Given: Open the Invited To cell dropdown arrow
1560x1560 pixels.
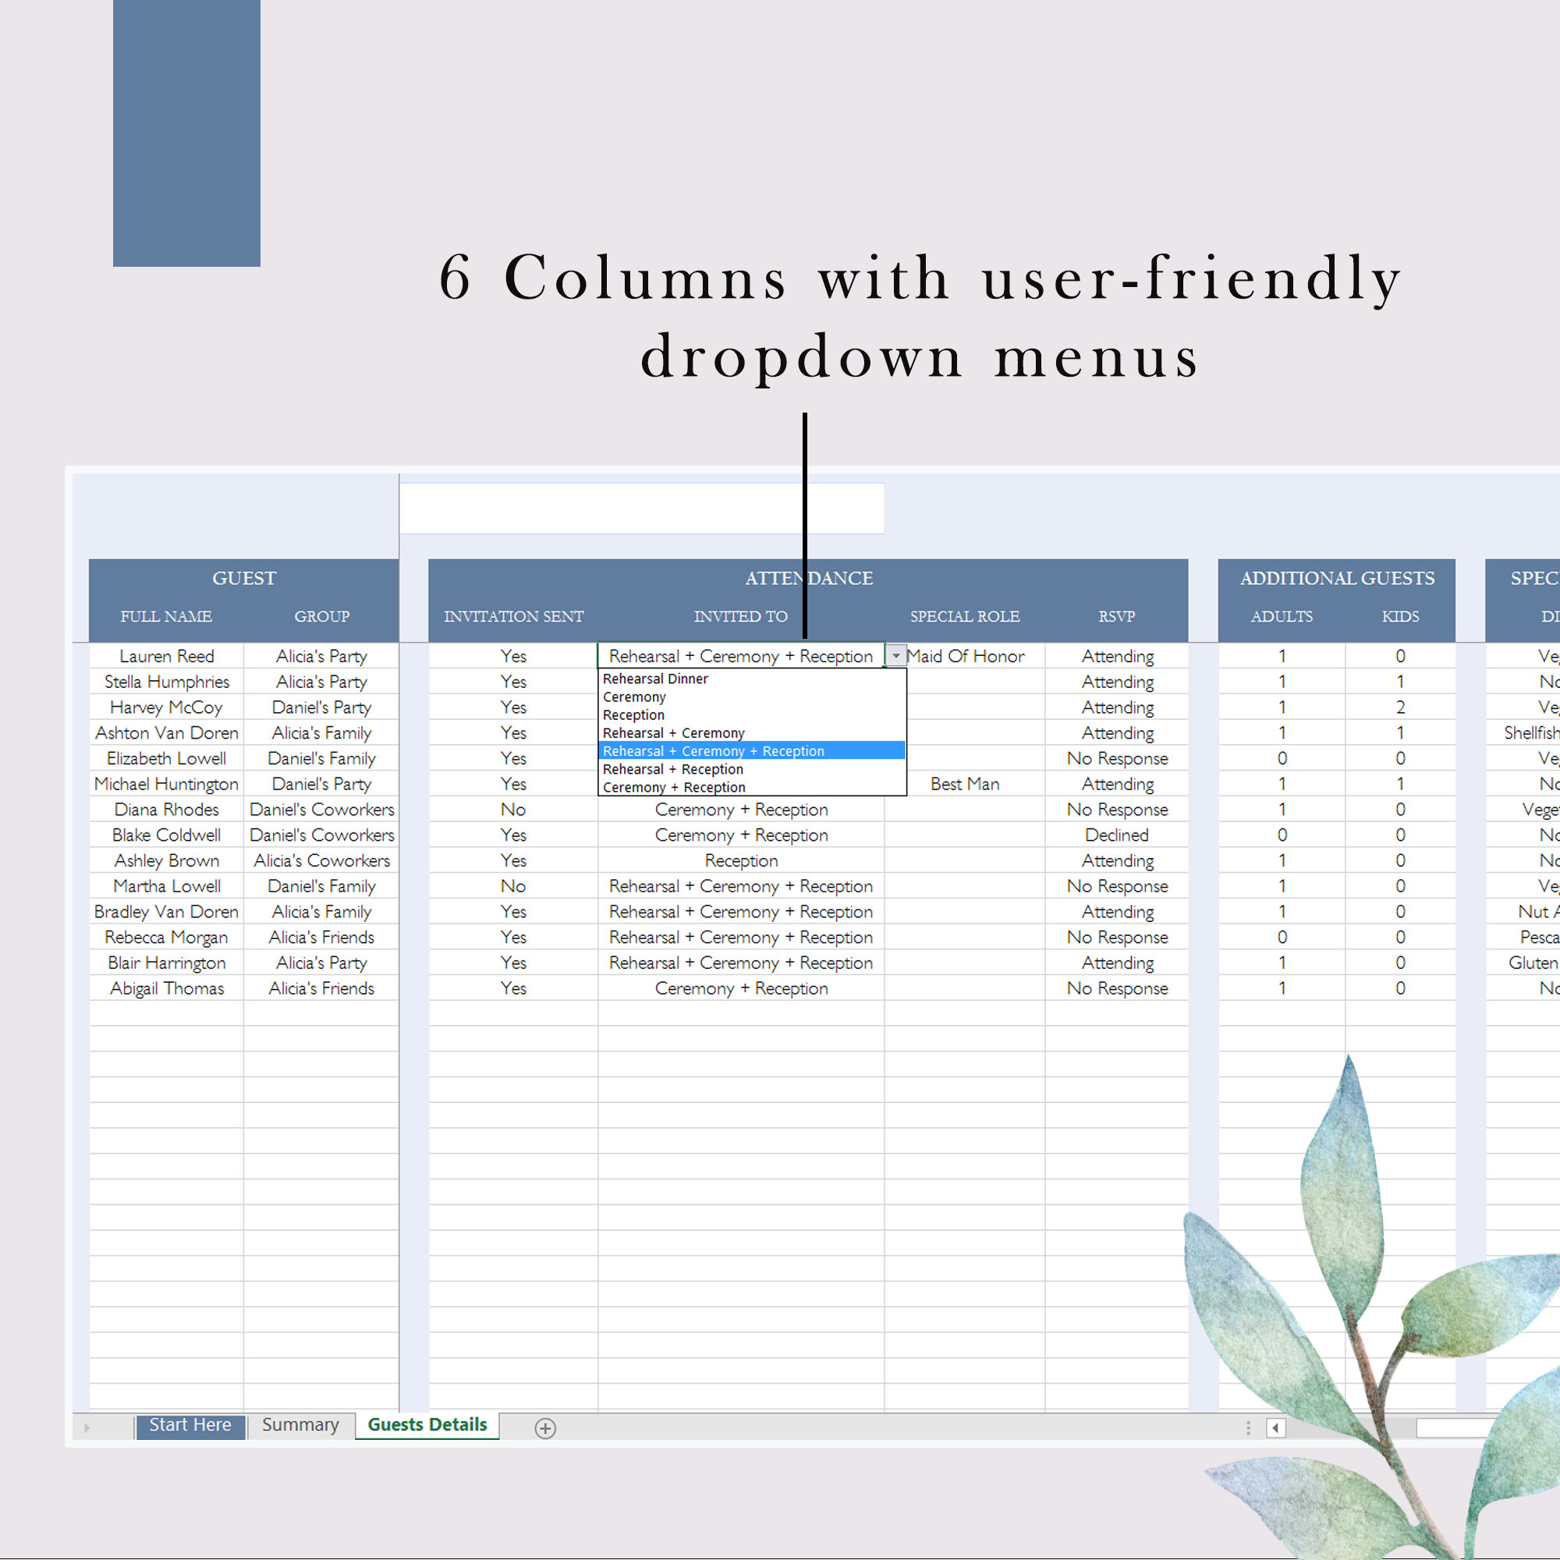Looking at the screenshot, I should [896, 656].
